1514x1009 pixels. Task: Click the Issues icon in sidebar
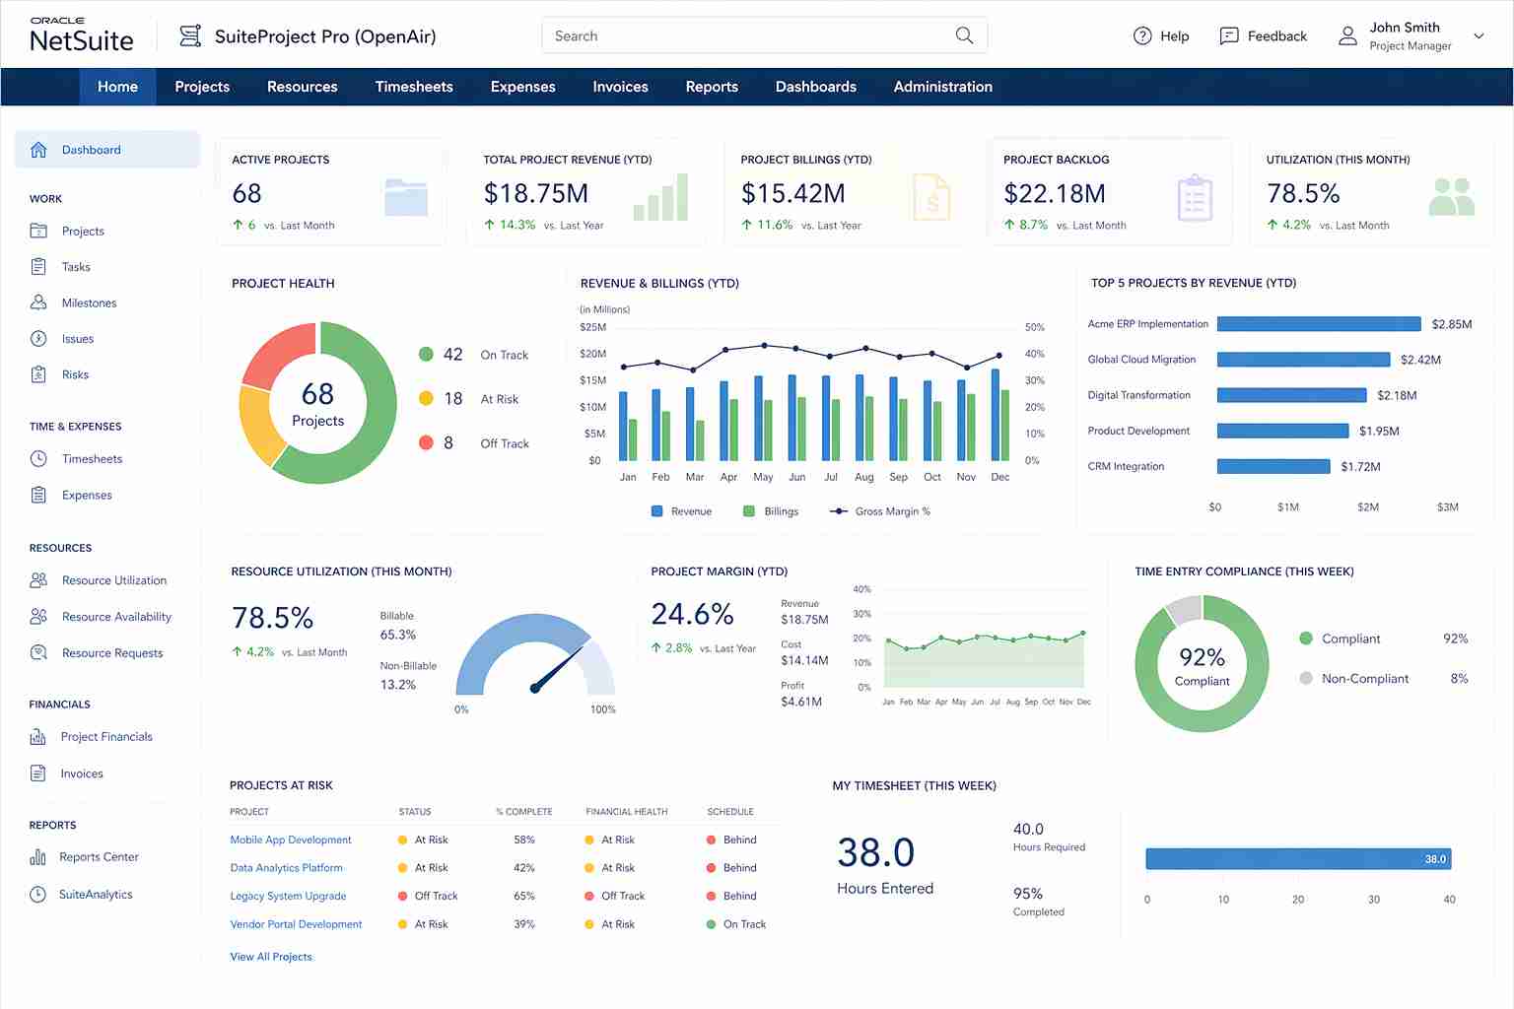(38, 338)
